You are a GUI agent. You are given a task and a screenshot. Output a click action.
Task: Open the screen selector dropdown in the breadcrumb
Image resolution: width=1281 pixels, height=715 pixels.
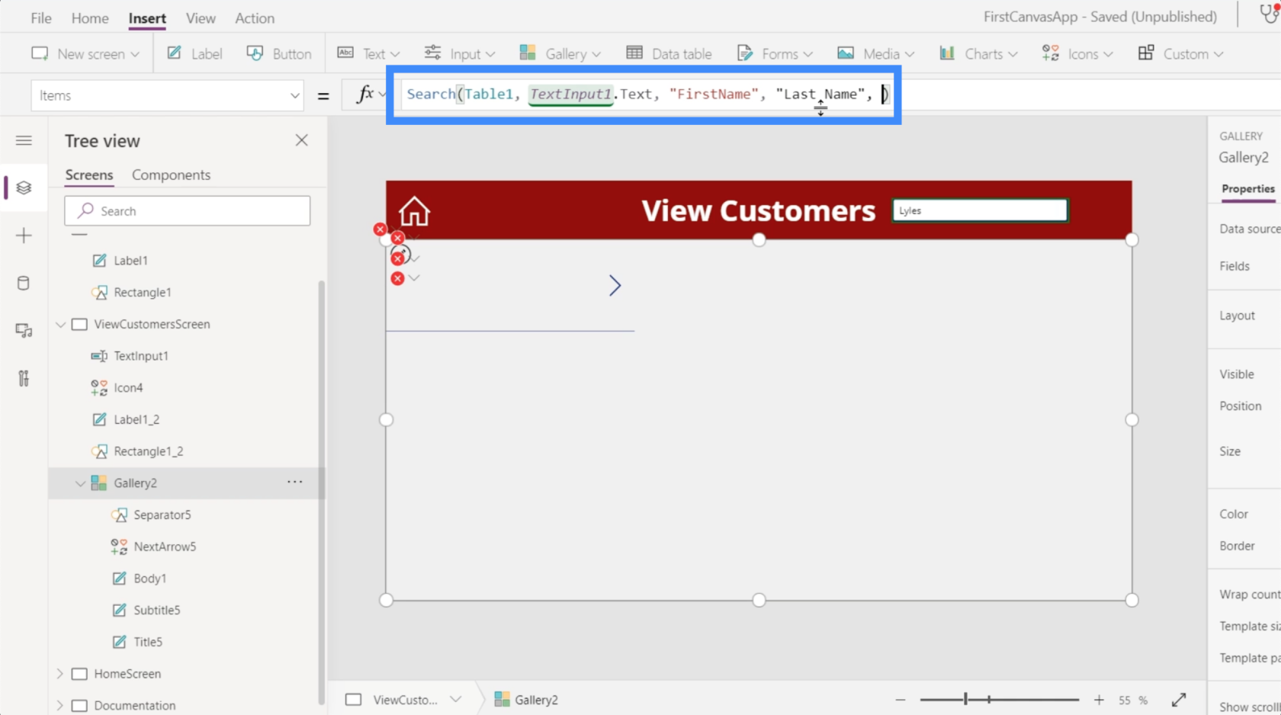(456, 699)
